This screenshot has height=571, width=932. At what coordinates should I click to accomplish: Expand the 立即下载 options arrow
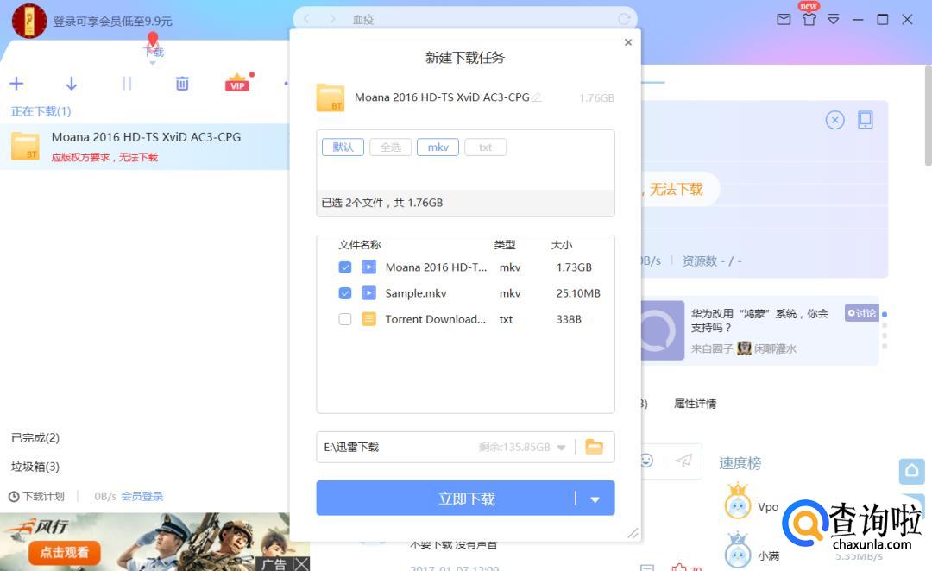tap(595, 499)
